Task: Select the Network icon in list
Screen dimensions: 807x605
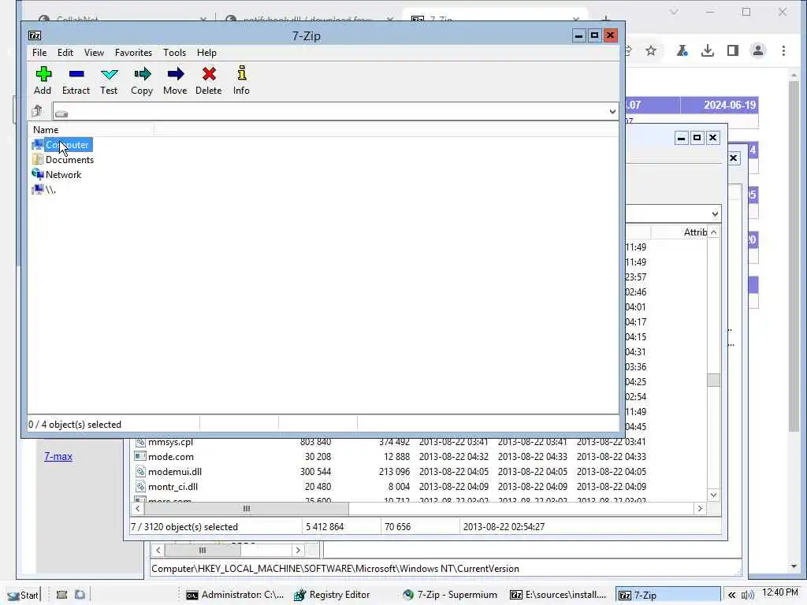Action: click(38, 174)
